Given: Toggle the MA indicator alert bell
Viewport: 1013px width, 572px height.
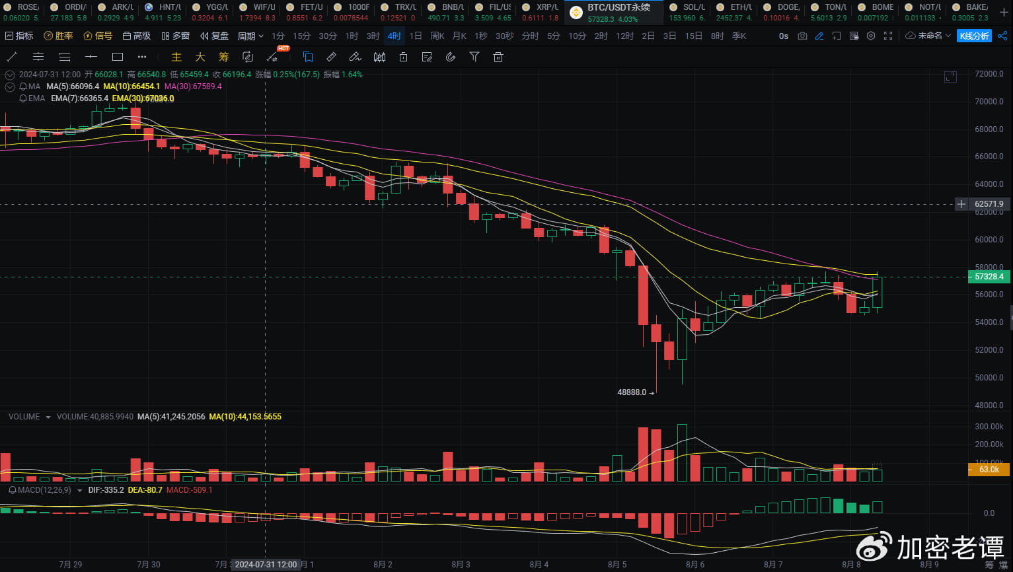Looking at the screenshot, I should coord(23,87).
